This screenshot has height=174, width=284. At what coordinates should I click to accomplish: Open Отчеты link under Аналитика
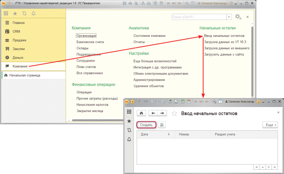point(139,42)
